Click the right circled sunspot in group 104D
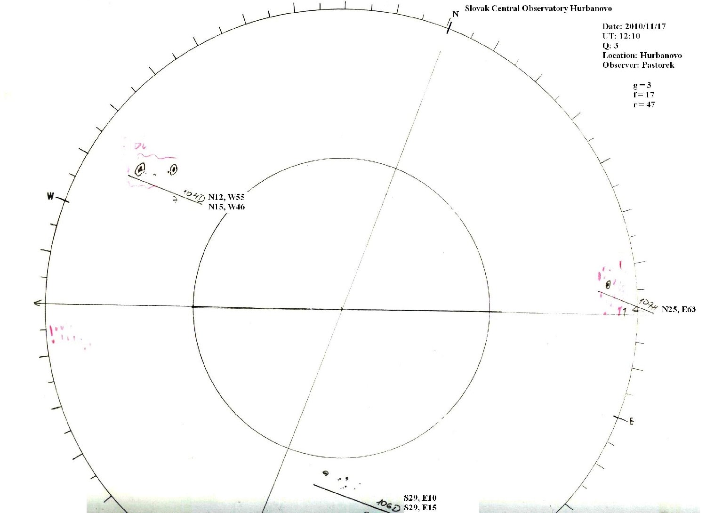This screenshot has height=513, width=706. point(173,169)
